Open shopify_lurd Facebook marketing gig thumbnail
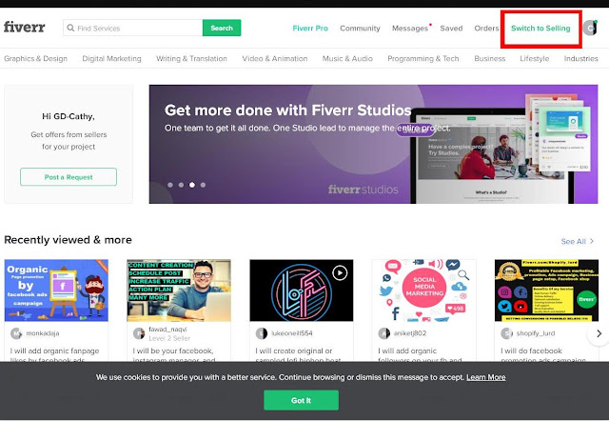This screenshot has width=609, height=421. pos(546,291)
